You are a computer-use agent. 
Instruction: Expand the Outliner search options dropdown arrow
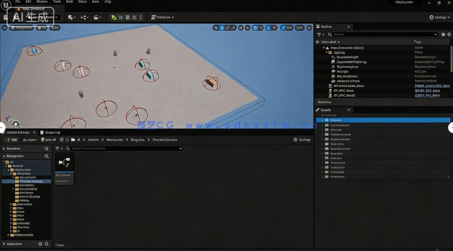point(436,34)
